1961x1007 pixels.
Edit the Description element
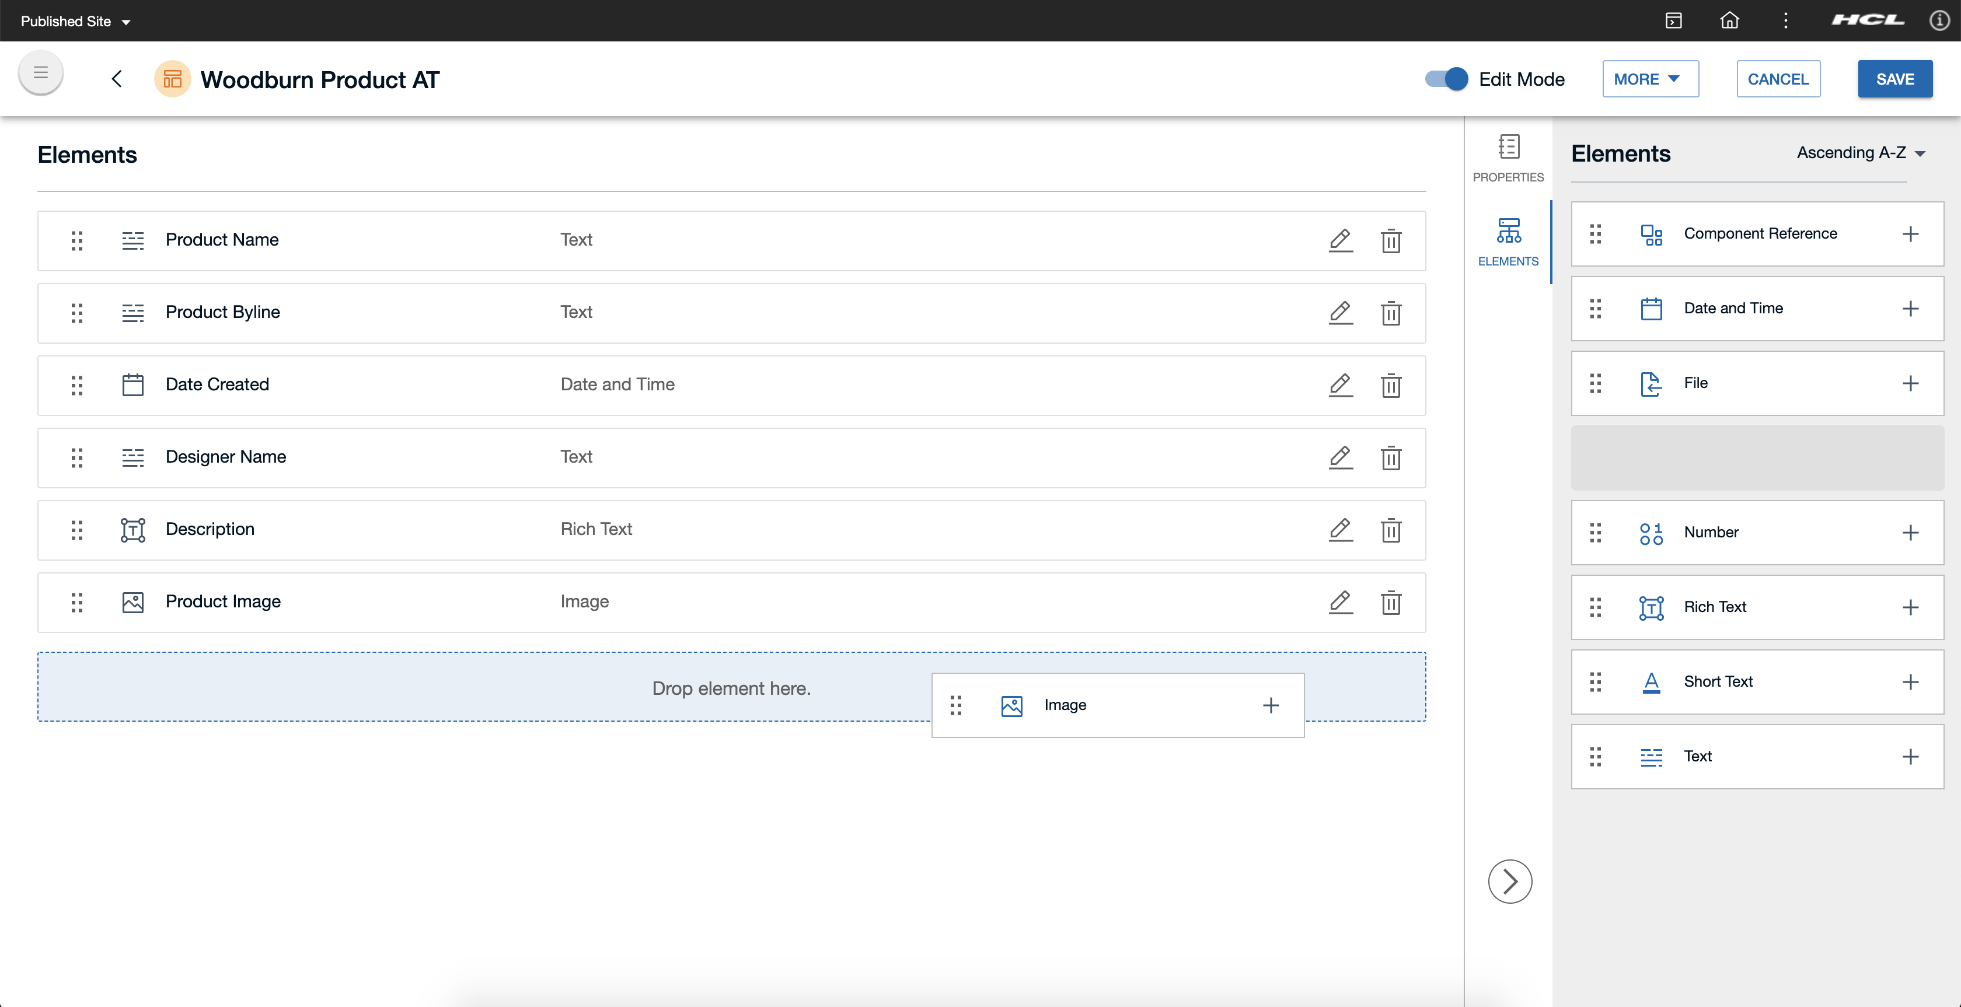coord(1341,530)
